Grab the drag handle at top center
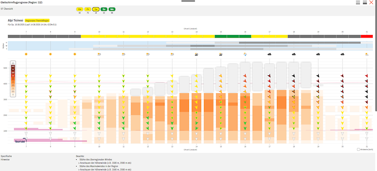 (x=188, y=1)
